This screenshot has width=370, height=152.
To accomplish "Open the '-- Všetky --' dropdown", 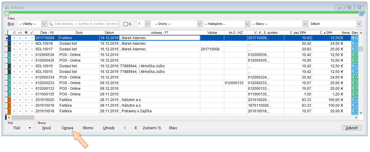I will click(44, 24).
